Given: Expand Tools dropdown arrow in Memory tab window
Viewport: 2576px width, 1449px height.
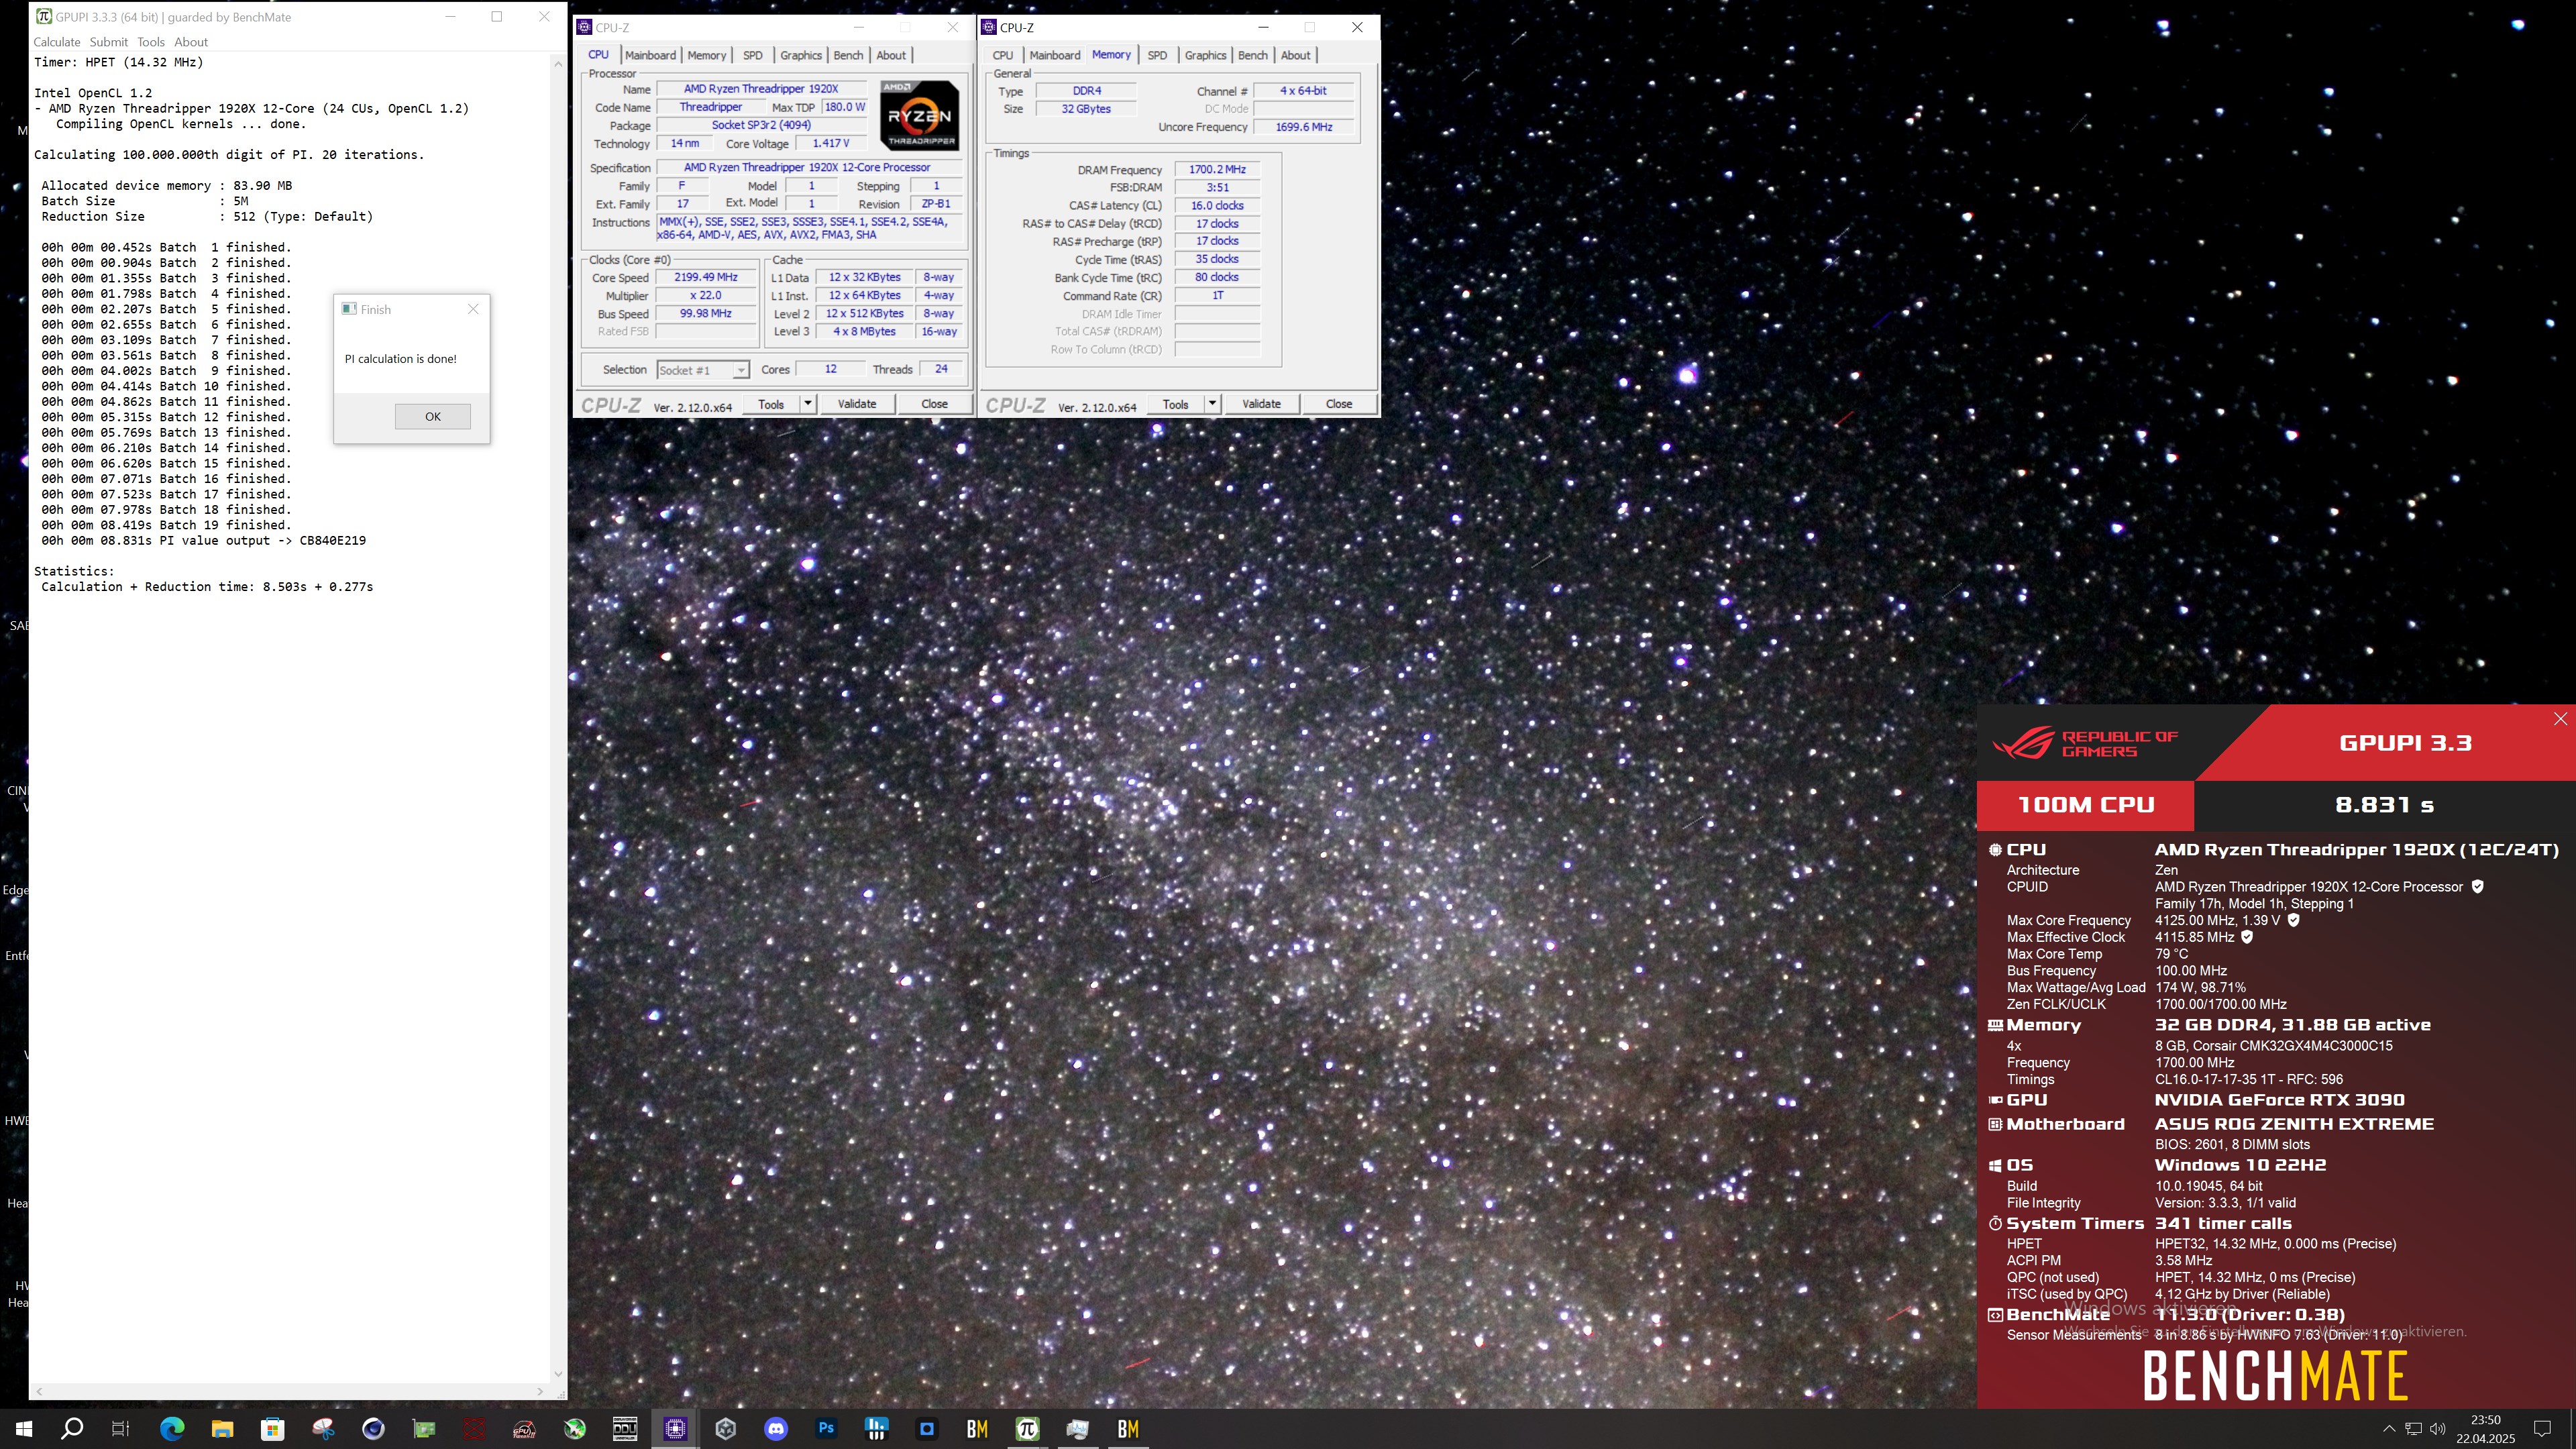Looking at the screenshot, I should click(x=1212, y=404).
